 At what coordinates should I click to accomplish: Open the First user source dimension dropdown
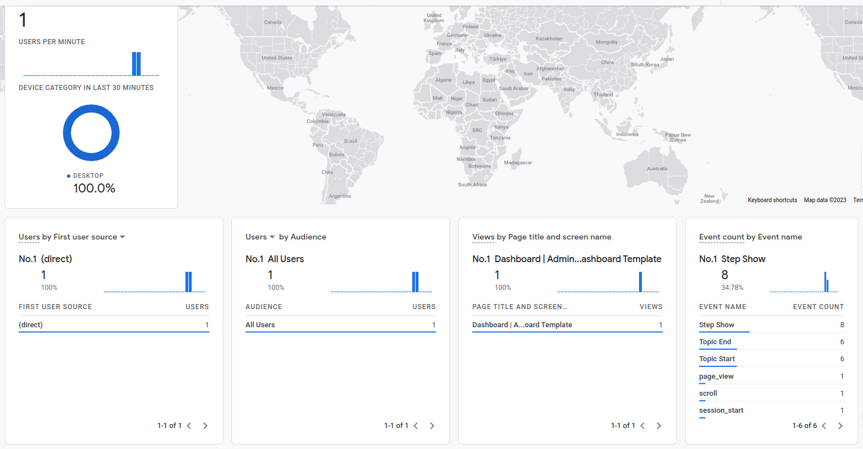click(x=122, y=237)
